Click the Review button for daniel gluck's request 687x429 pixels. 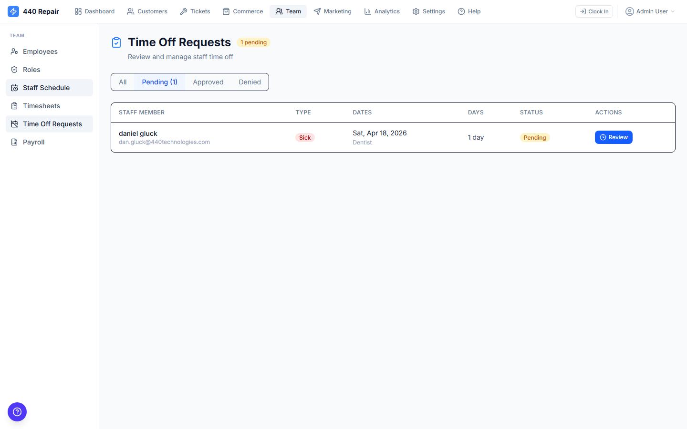614,137
